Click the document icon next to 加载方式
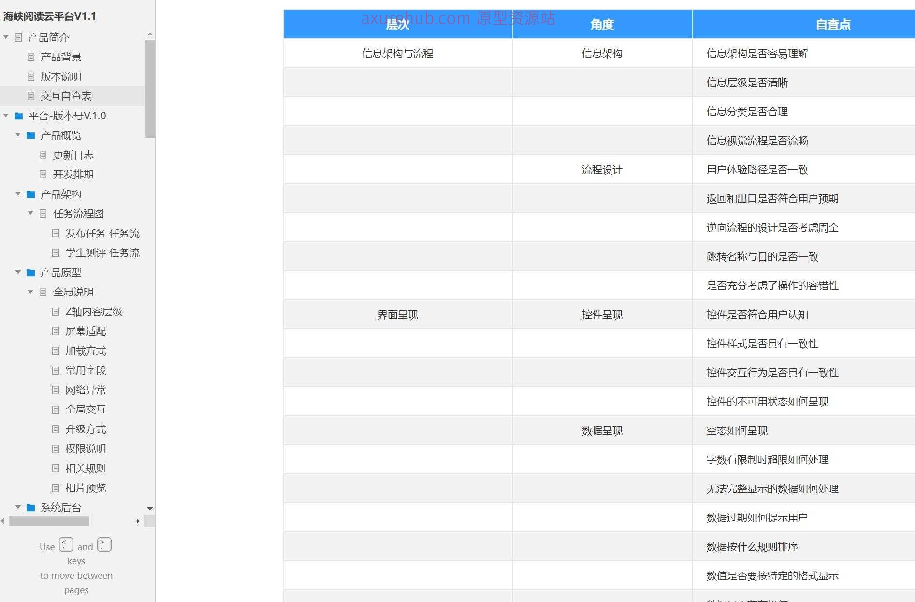 (x=55, y=351)
